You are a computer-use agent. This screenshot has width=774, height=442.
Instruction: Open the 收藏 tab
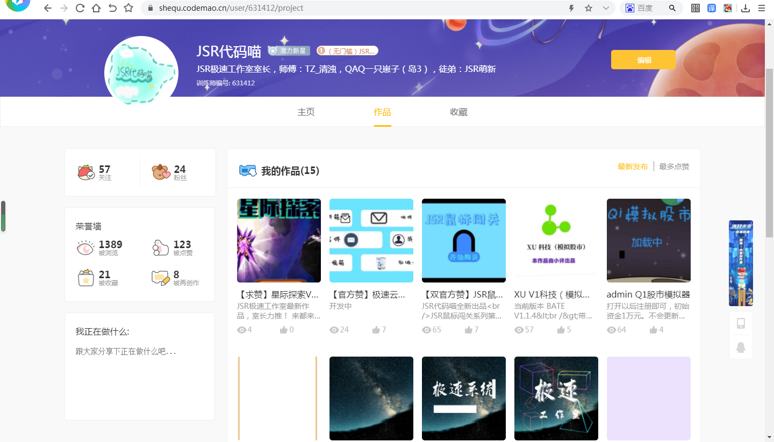pyautogui.click(x=459, y=112)
